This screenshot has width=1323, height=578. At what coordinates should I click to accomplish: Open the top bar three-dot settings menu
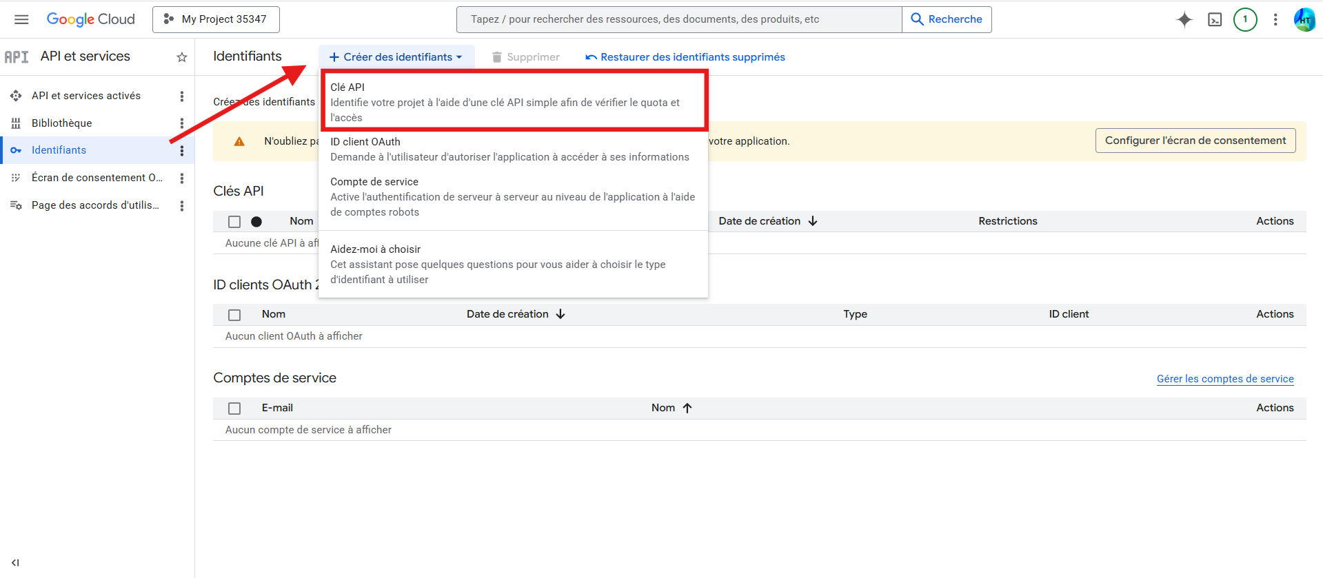click(x=1275, y=19)
